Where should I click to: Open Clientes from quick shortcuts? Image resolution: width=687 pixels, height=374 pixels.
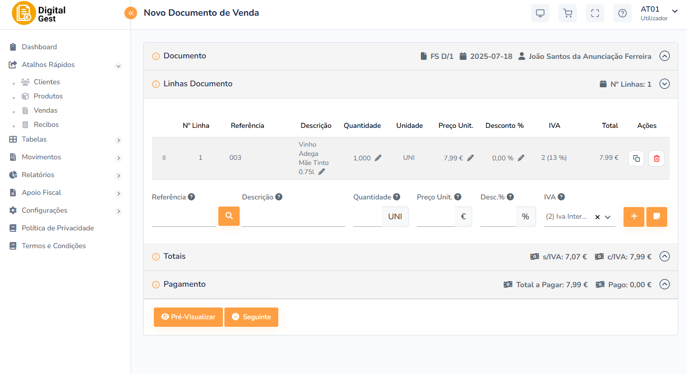coord(47,82)
